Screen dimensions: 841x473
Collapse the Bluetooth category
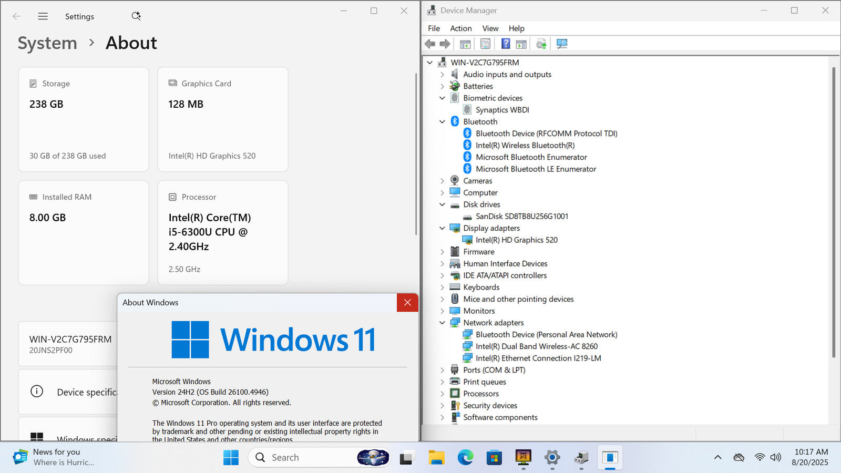[x=442, y=122]
